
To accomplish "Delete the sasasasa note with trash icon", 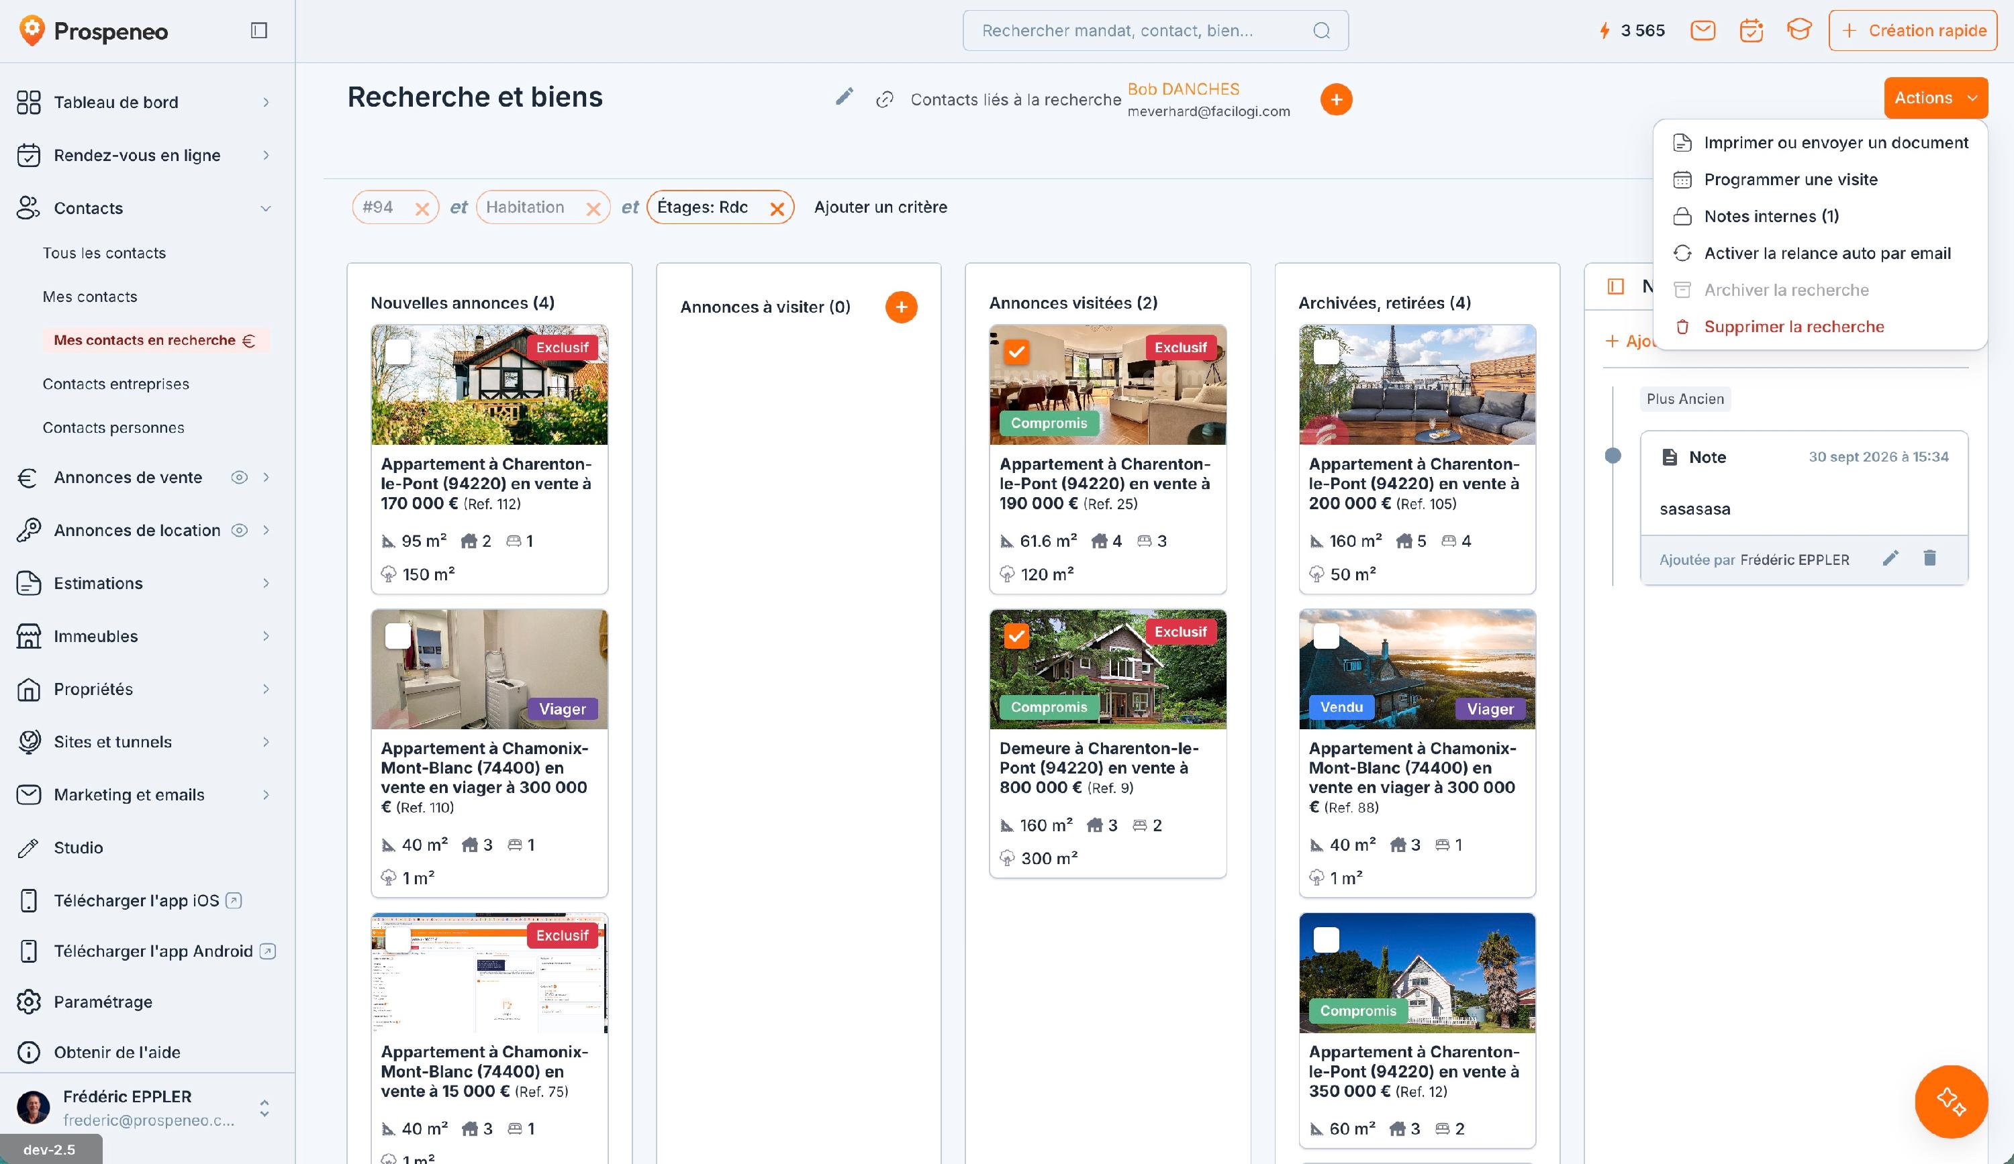I will click(1929, 558).
